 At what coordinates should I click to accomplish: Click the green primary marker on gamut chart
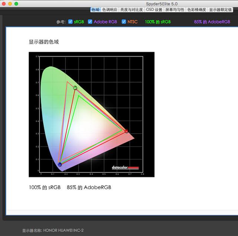[75, 88]
